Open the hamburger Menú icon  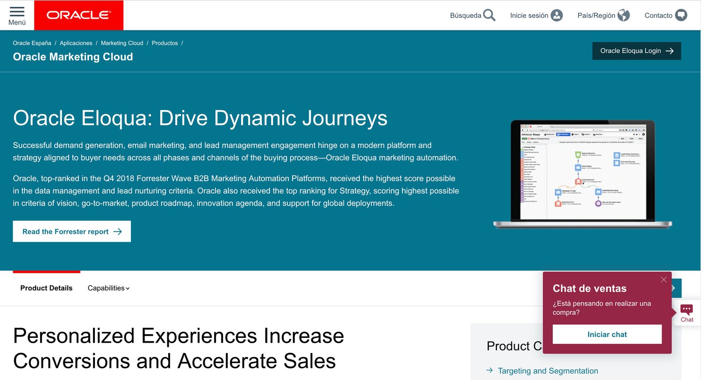click(x=17, y=12)
